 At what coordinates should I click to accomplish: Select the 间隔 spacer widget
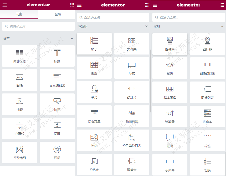pyautogui.click(x=57, y=128)
